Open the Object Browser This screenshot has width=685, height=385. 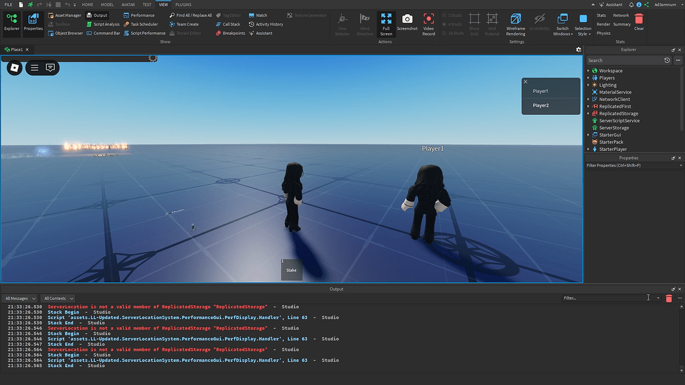65,33
